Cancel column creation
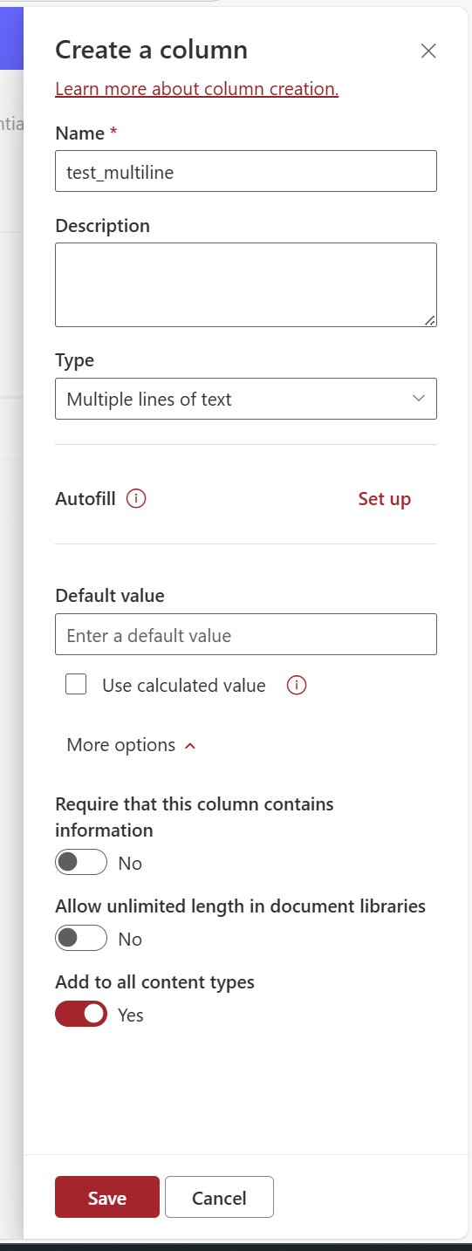This screenshot has width=472, height=1251. 219,1197
